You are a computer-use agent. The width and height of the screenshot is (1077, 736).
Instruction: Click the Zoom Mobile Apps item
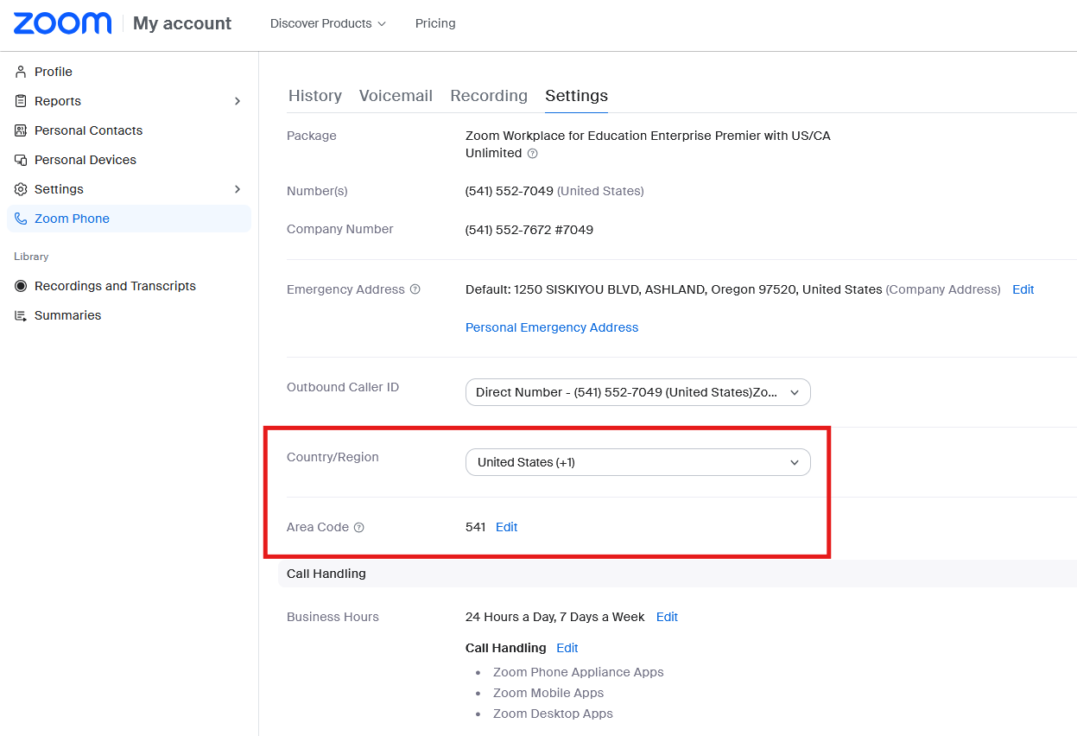[548, 693]
